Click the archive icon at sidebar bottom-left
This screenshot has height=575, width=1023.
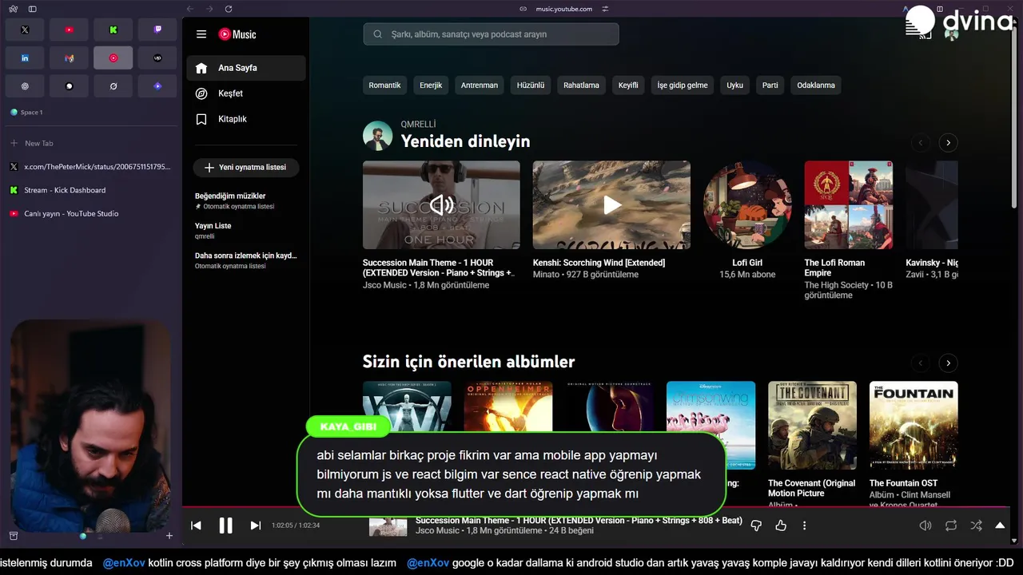[x=14, y=535]
